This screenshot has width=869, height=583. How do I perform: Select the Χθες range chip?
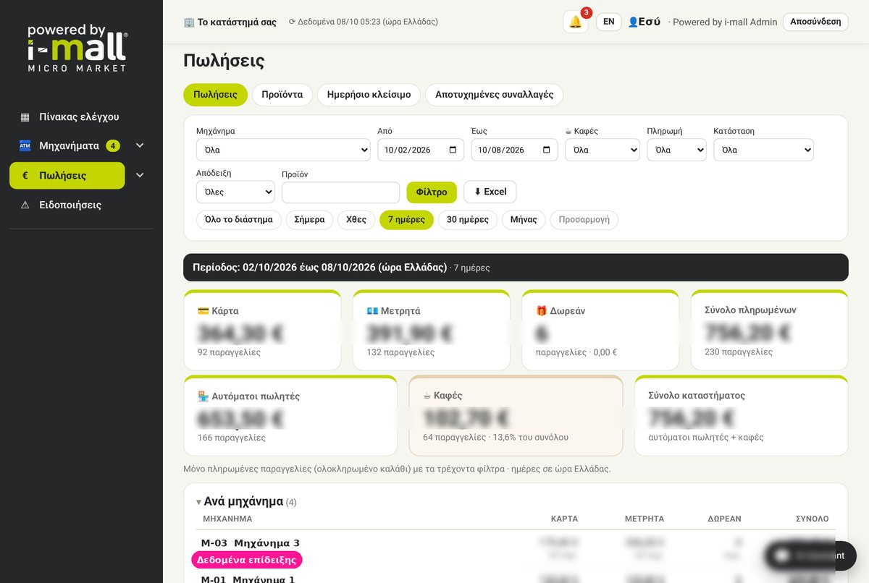pos(356,219)
